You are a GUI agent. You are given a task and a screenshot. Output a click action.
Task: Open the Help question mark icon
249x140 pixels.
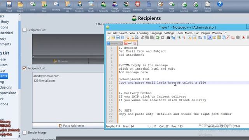tap(220, 6)
